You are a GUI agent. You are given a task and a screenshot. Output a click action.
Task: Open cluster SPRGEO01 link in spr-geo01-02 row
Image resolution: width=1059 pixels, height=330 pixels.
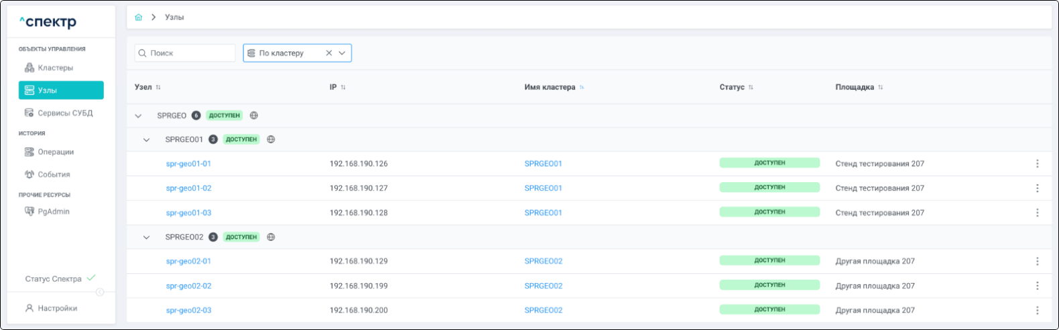(543, 189)
